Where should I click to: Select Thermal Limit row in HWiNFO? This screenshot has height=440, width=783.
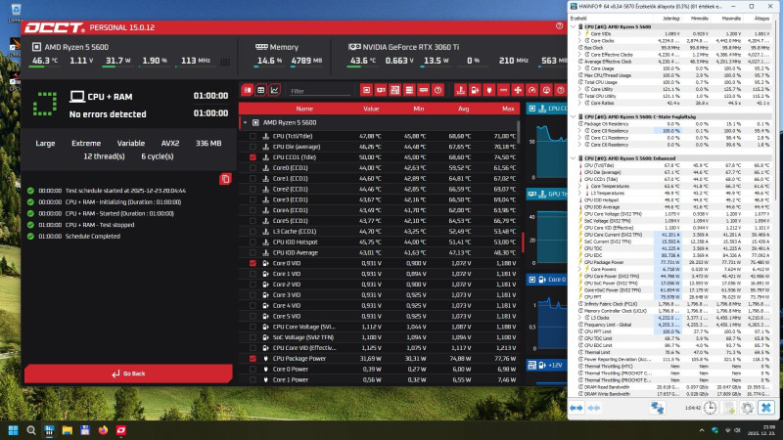(x=672, y=352)
